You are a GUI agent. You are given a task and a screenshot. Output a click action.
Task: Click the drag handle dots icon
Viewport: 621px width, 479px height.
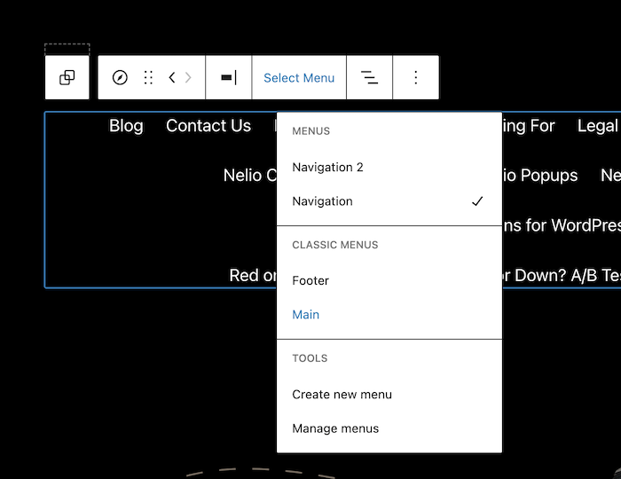coord(148,77)
